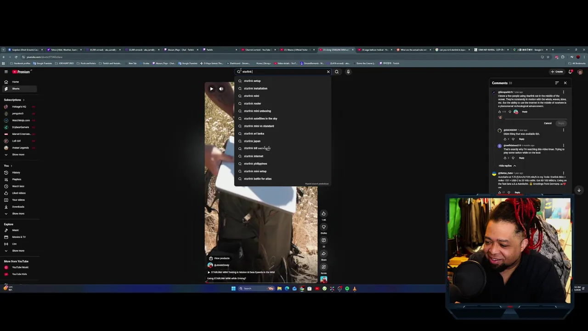The image size is (588, 331).
Task: Select suggestion 'starlink mini unboxing'
Action: pyautogui.click(x=282, y=111)
